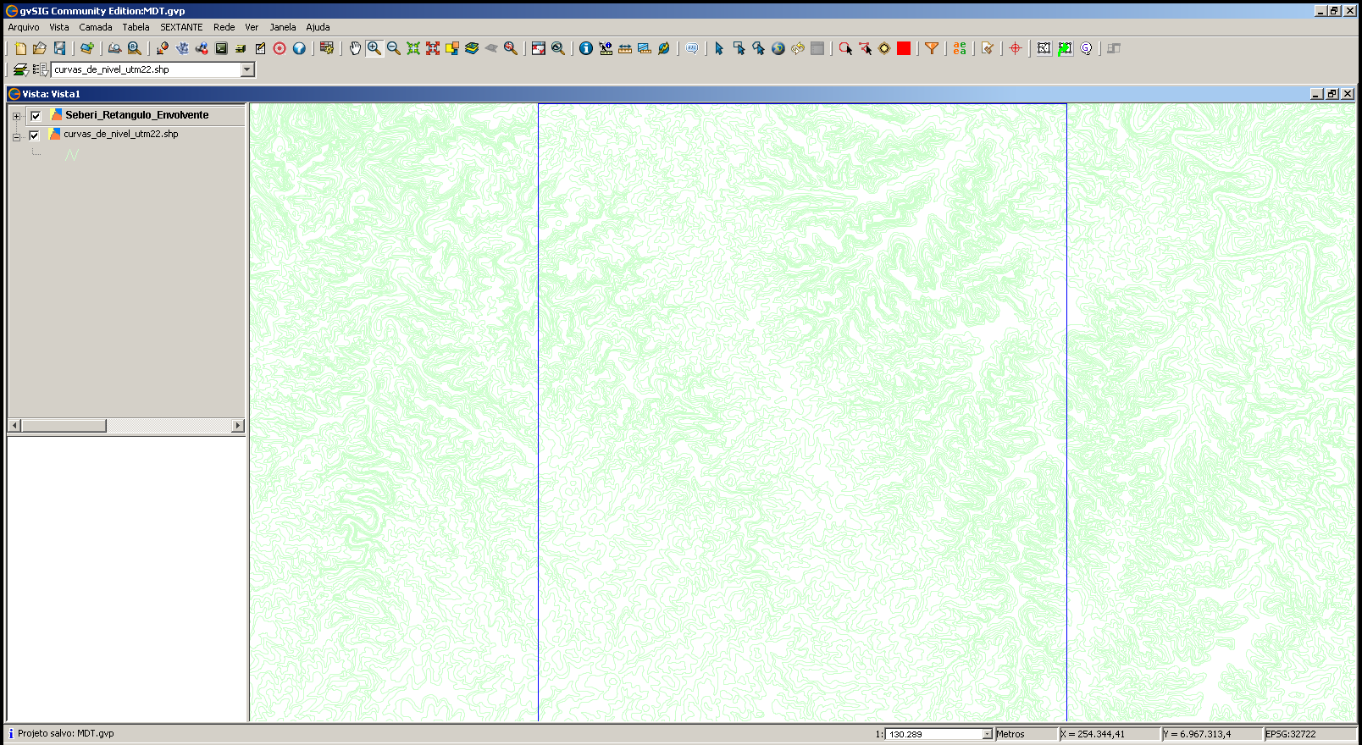Activate the Zoom In magnifier tool
This screenshot has width=1362, height=745.
pyautogui.click(x=374, y=48)
